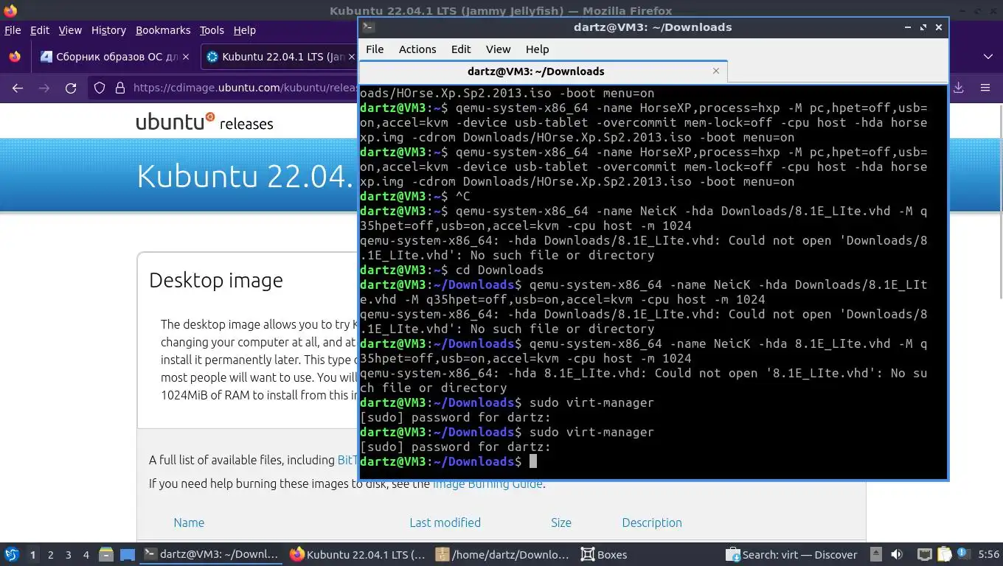Switch to virtual desktop 3

tap(68, 554)
